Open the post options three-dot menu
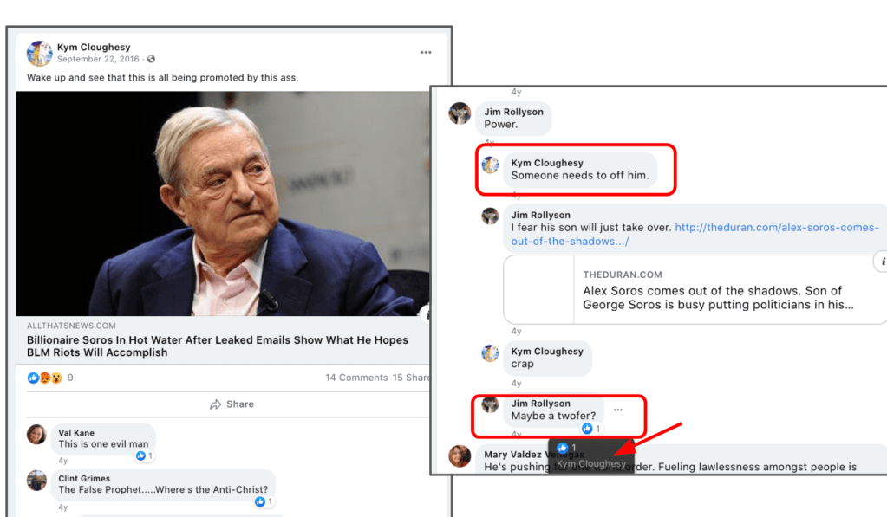The height and width of the screenshot is (517, 887). 426,53
